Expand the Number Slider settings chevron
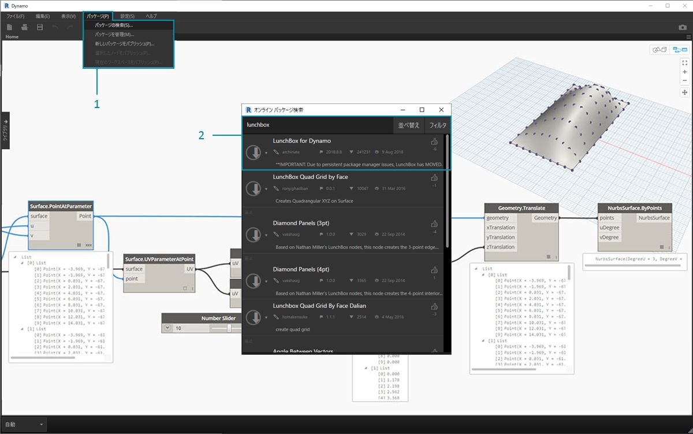This screenshot has width=693, height=434. point(167,328)
